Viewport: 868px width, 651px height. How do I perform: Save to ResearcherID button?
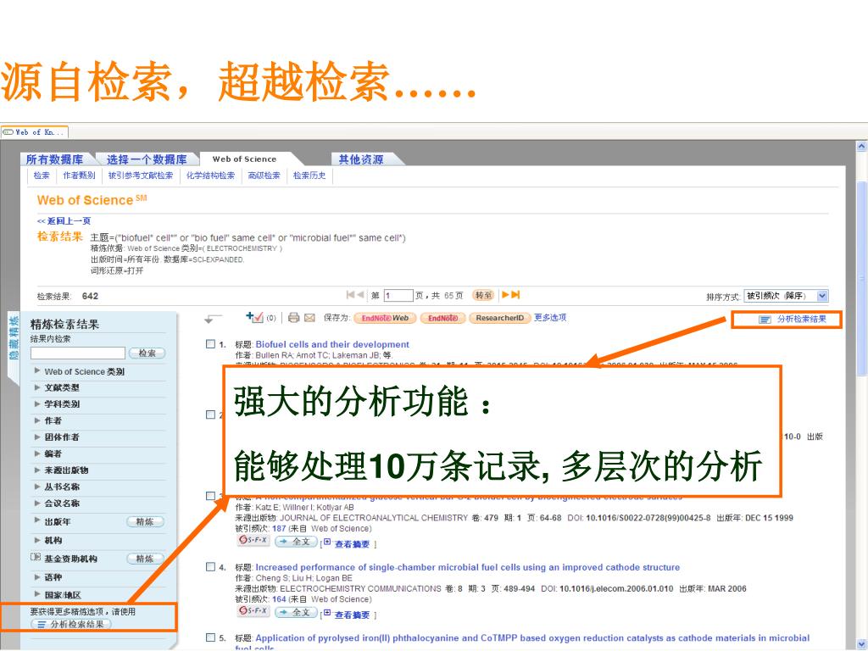click(499, 319)
